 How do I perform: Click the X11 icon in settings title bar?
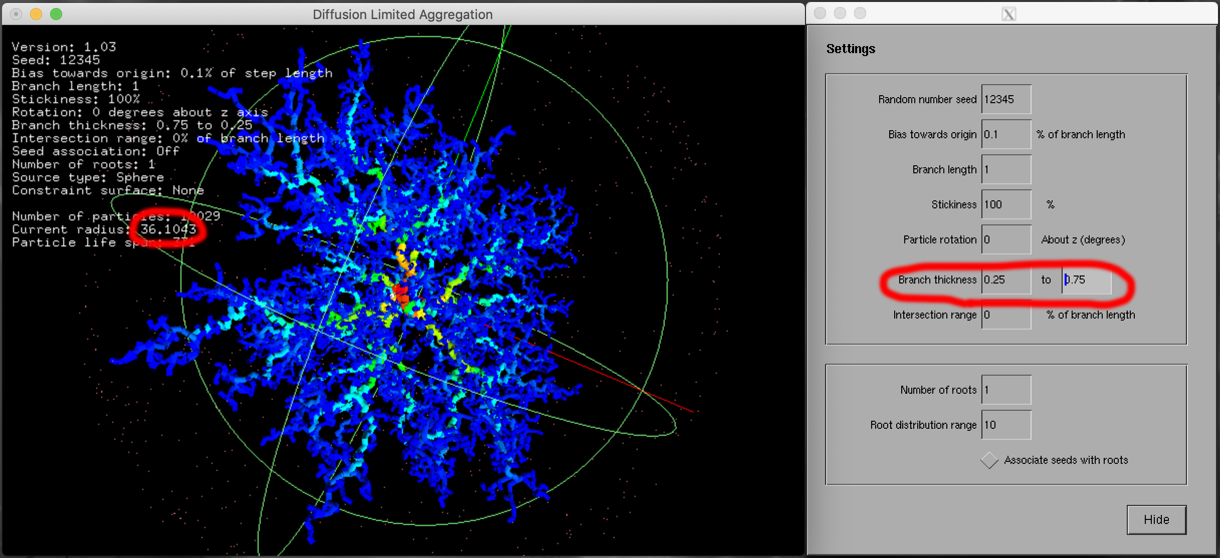click(1008, 14)
